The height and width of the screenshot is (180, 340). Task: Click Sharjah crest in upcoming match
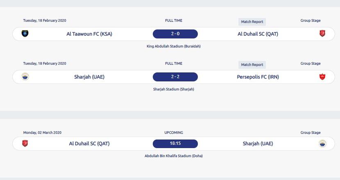pos(322,144)
